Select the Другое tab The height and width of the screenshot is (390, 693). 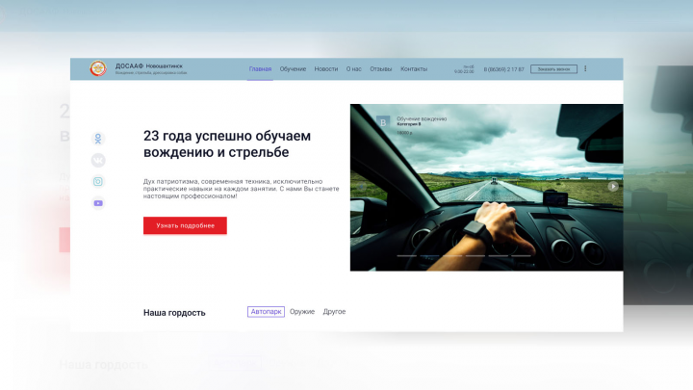[x=334, y=312]
